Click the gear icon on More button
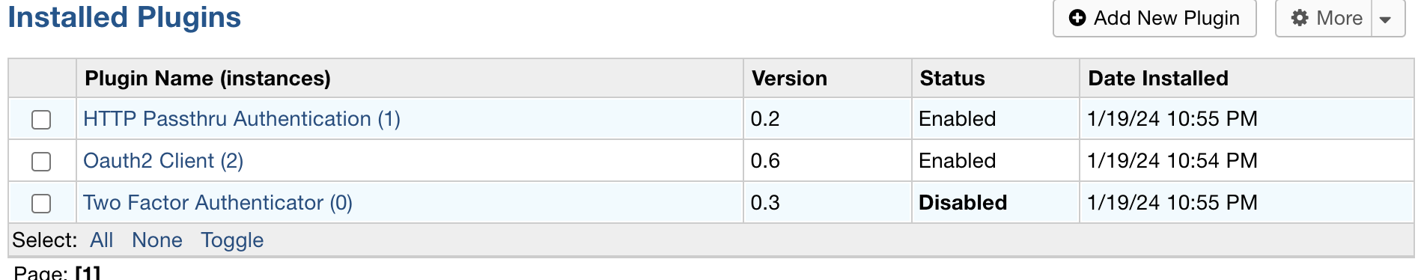The width and height of the screenshot is (1424, 280). pyautogui.click(x=1300, y=18)
